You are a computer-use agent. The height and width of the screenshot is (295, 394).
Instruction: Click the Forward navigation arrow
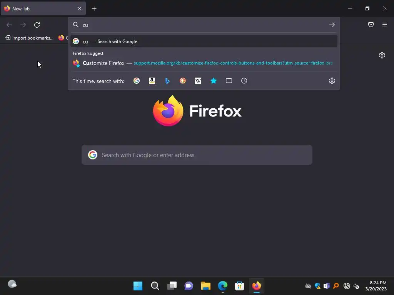point(23,25)
